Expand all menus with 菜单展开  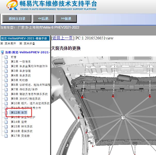pos(10,44)
